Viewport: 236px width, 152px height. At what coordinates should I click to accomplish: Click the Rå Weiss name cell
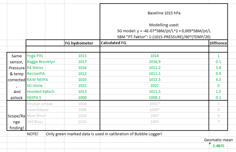click(35, 67)
